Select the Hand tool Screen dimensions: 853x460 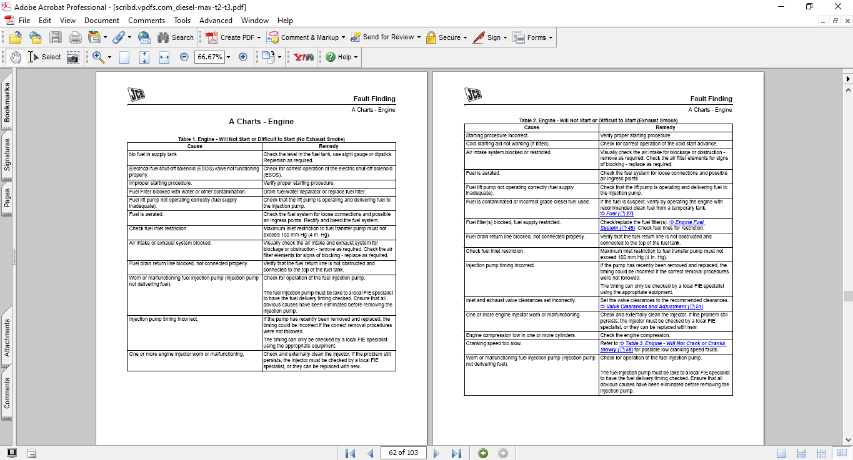click(x=15, y=57)
